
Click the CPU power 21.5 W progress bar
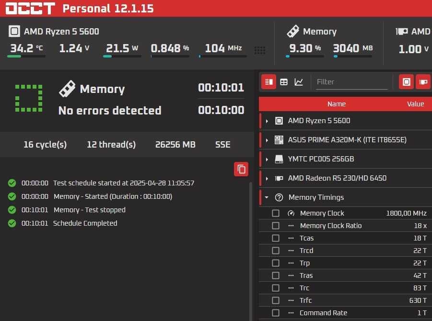click(122, 56)
